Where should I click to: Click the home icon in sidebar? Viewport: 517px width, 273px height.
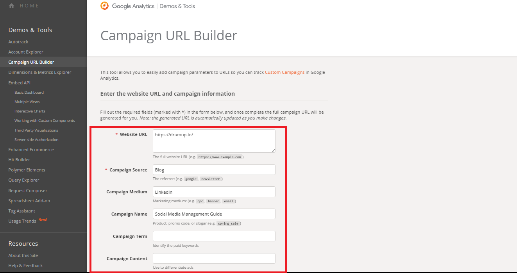[x=11, y=6]
